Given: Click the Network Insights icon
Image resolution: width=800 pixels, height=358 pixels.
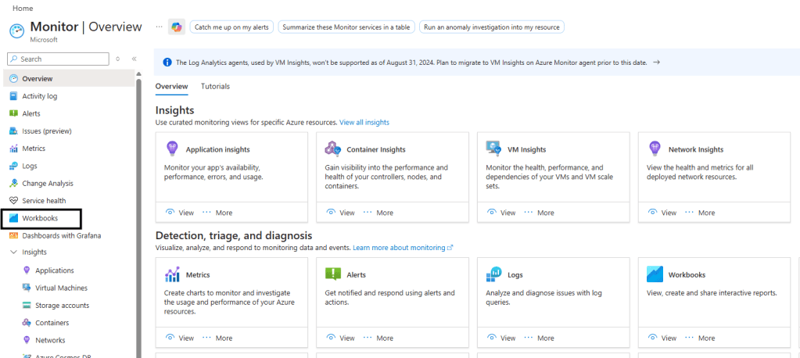Looking at the screenshot, I should pyautogui.click(x=655, y=149).
